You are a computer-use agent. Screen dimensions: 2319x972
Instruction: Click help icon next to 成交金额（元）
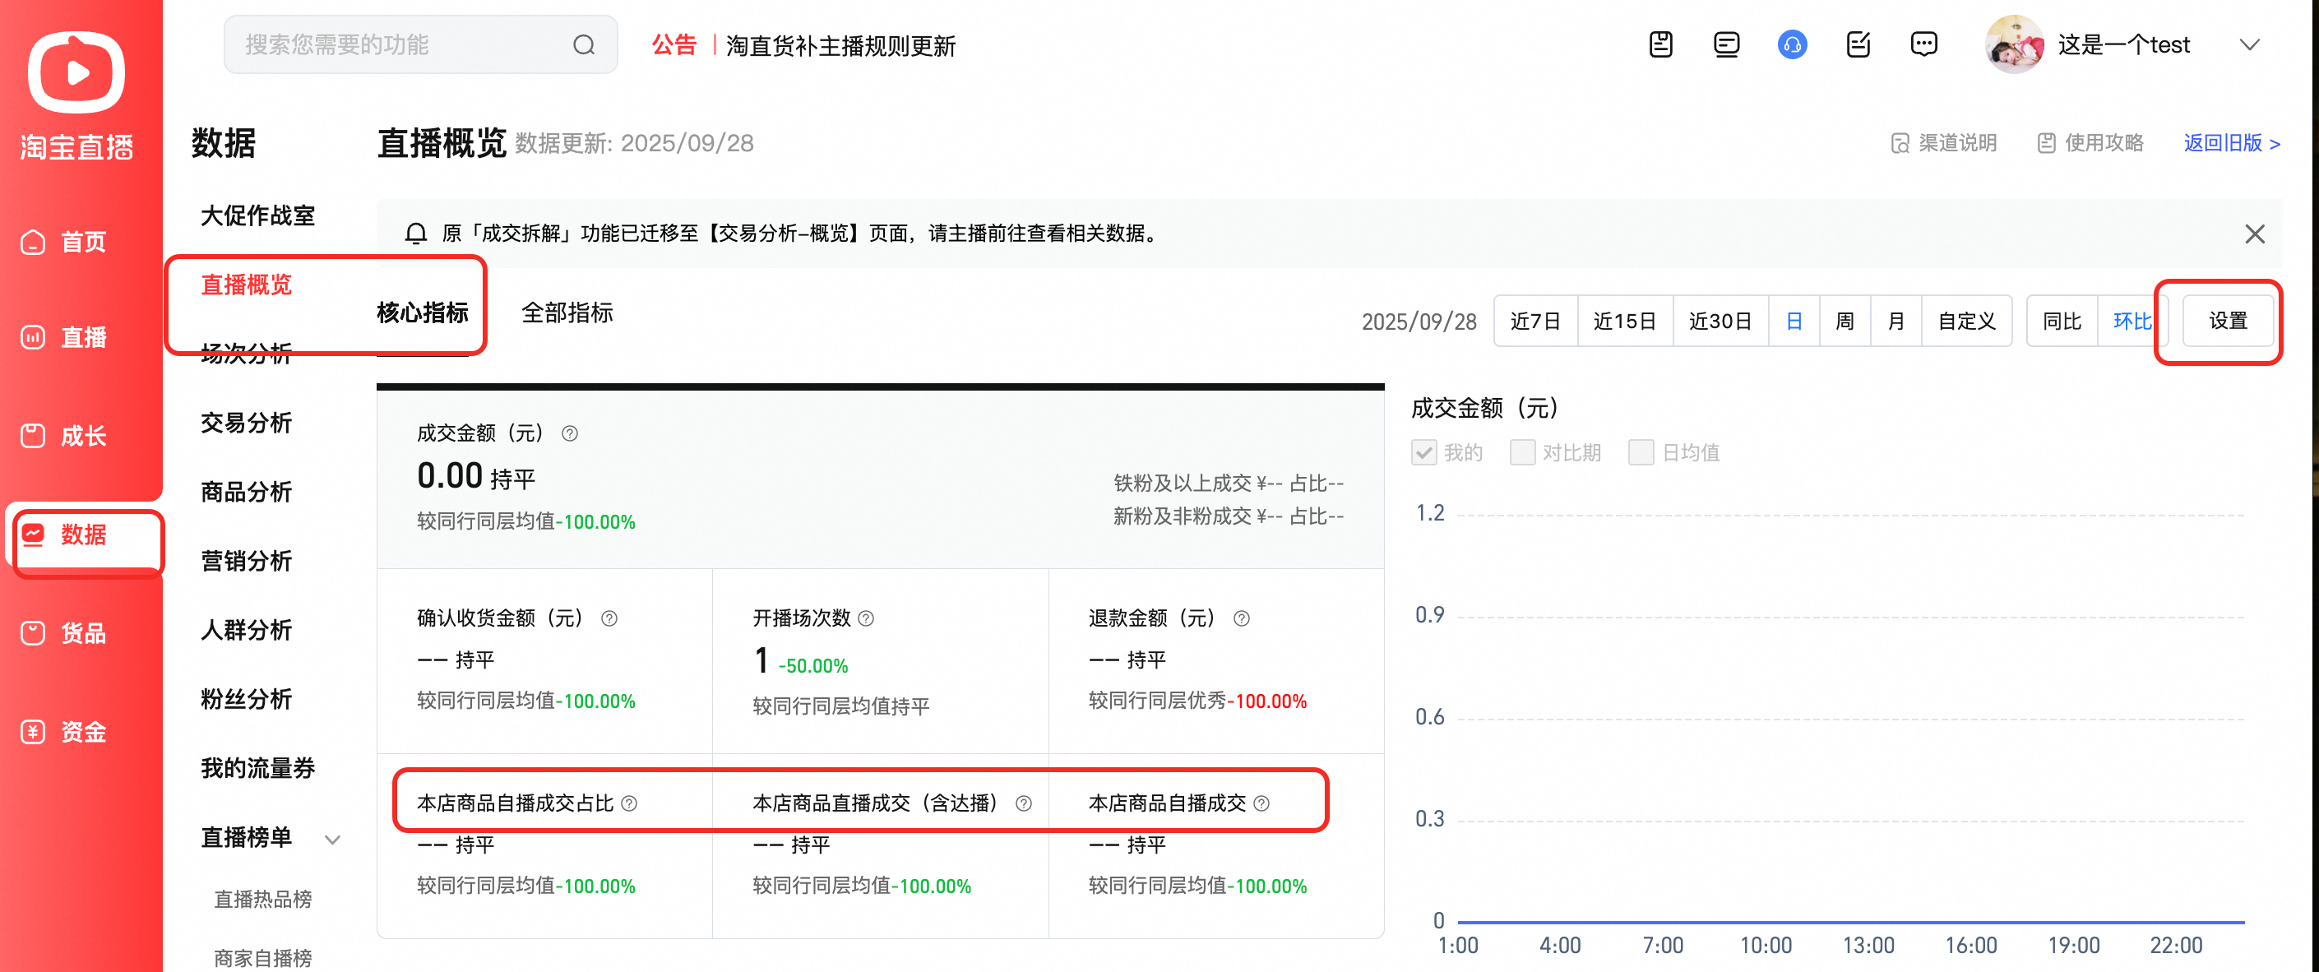pos(570,434)
